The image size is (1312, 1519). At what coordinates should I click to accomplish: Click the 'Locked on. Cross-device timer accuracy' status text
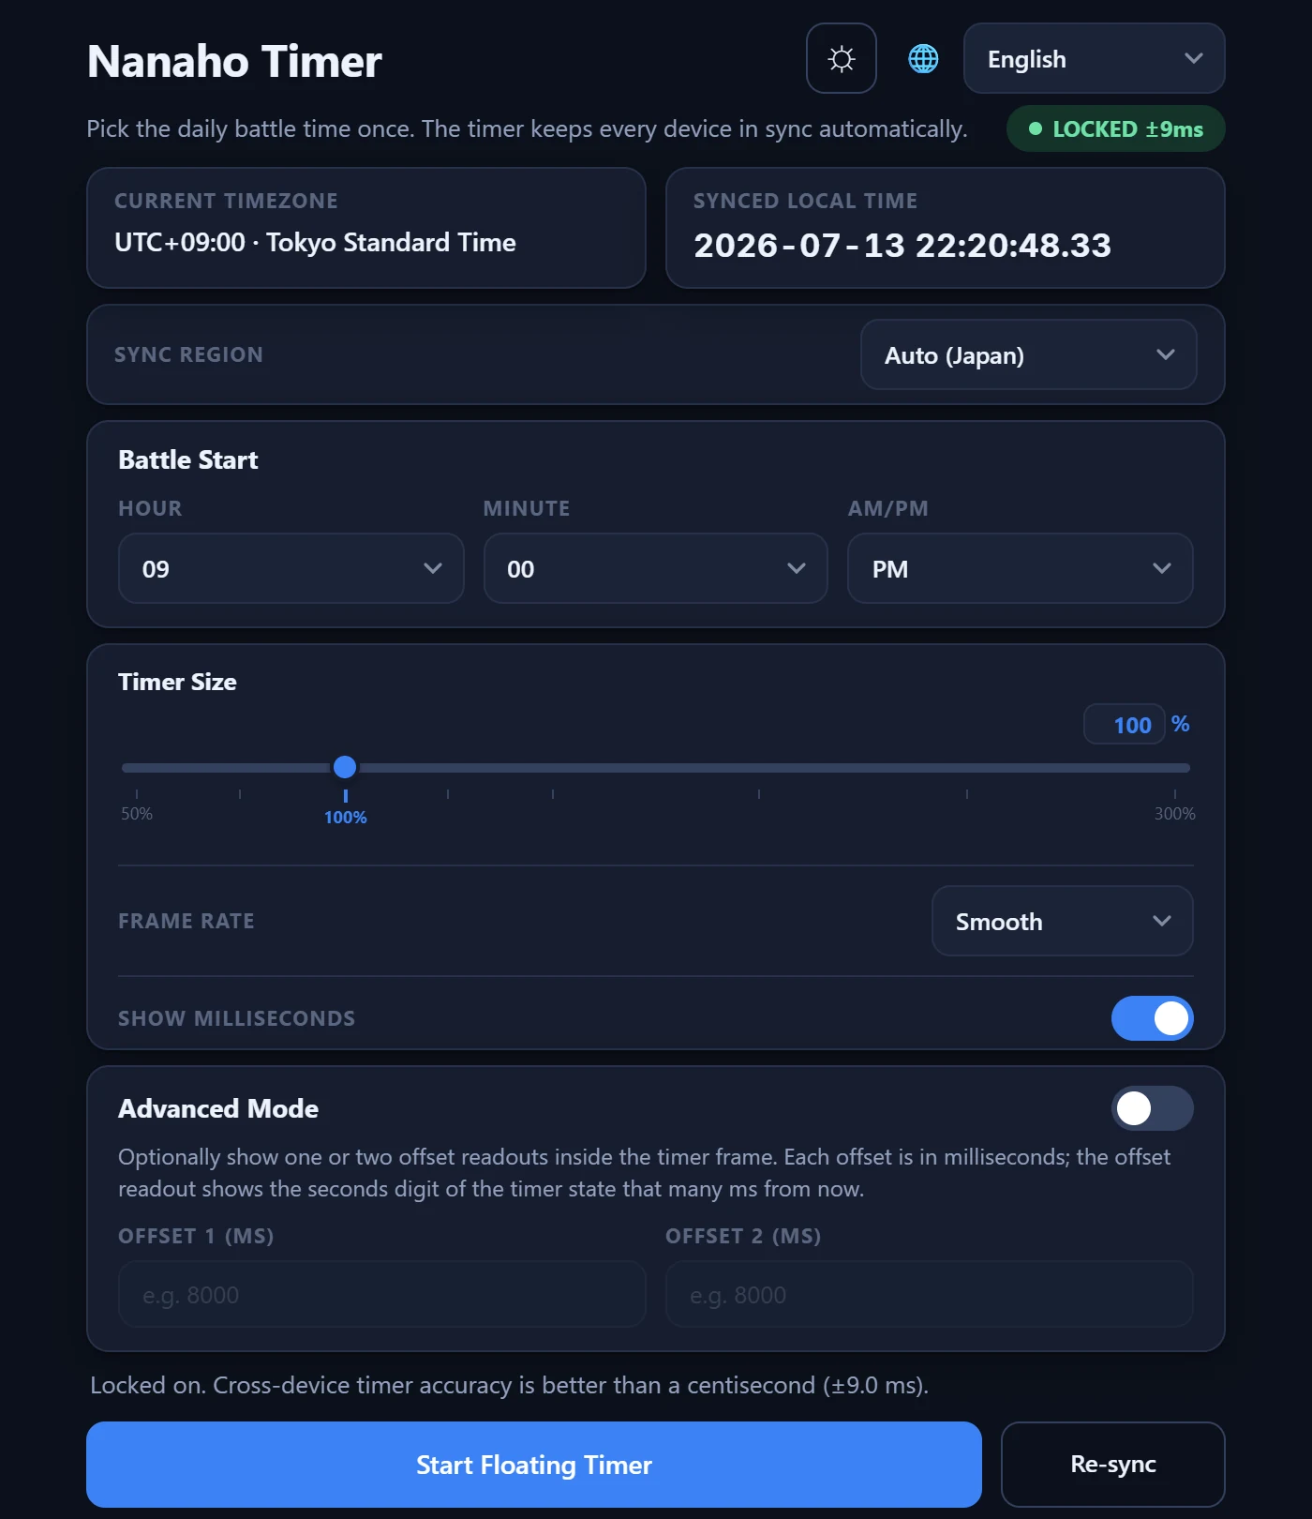(509, 1385)
